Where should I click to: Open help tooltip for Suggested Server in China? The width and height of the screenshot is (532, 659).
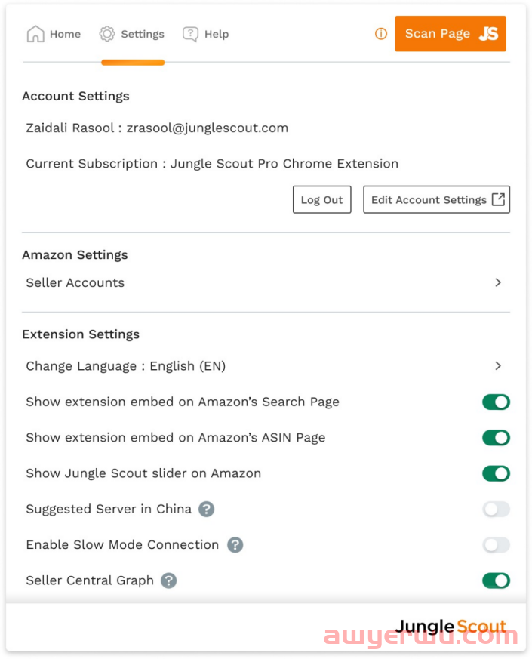pos(206,509)
